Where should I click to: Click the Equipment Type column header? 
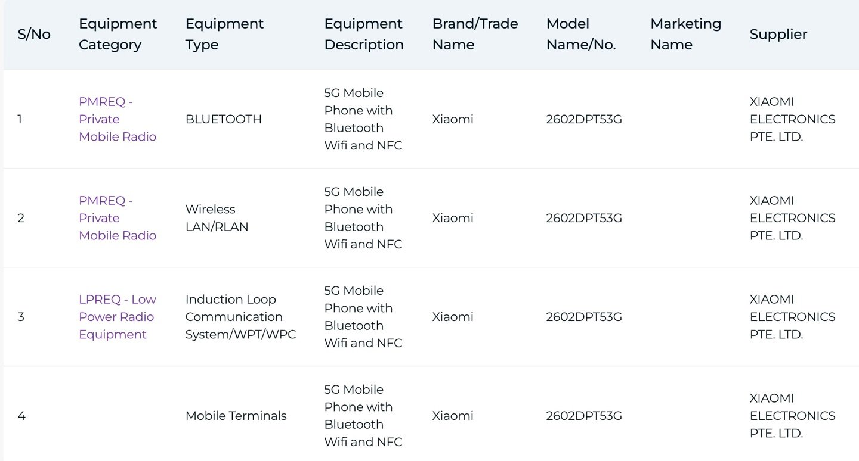click(224, 34)
